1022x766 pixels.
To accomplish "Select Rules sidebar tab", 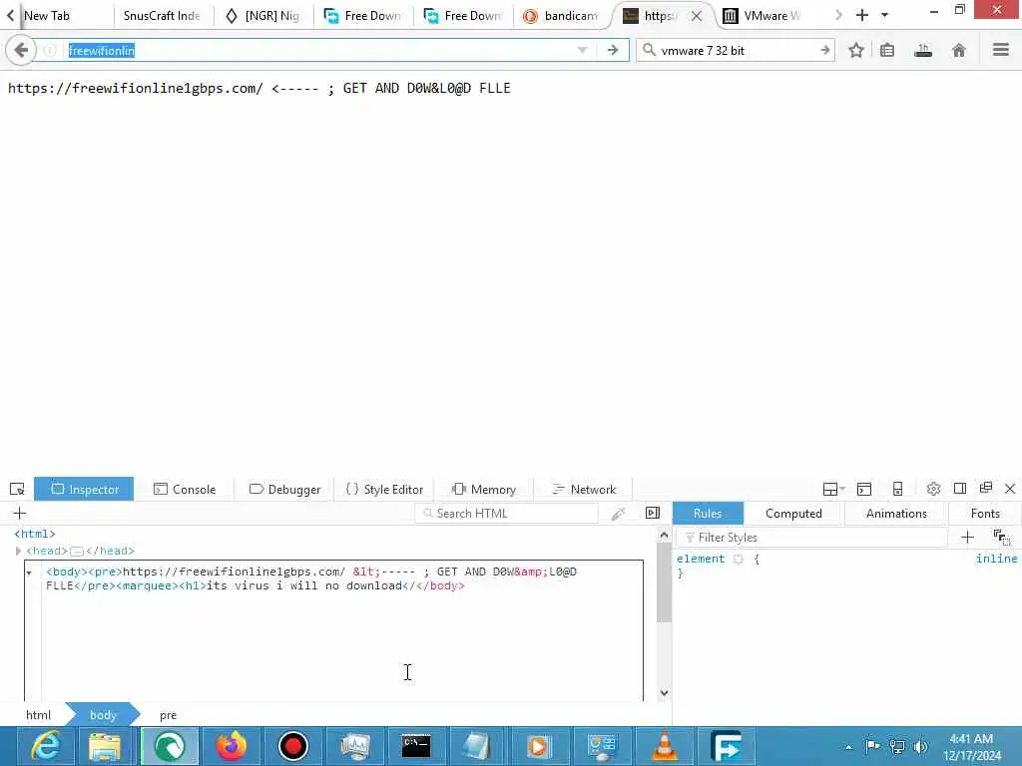I will pos(708,514).
